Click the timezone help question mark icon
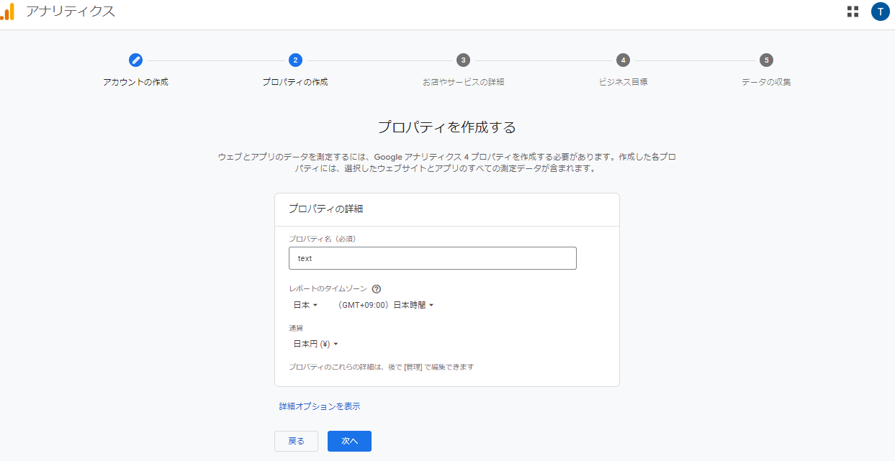 [x=377, y=289]
